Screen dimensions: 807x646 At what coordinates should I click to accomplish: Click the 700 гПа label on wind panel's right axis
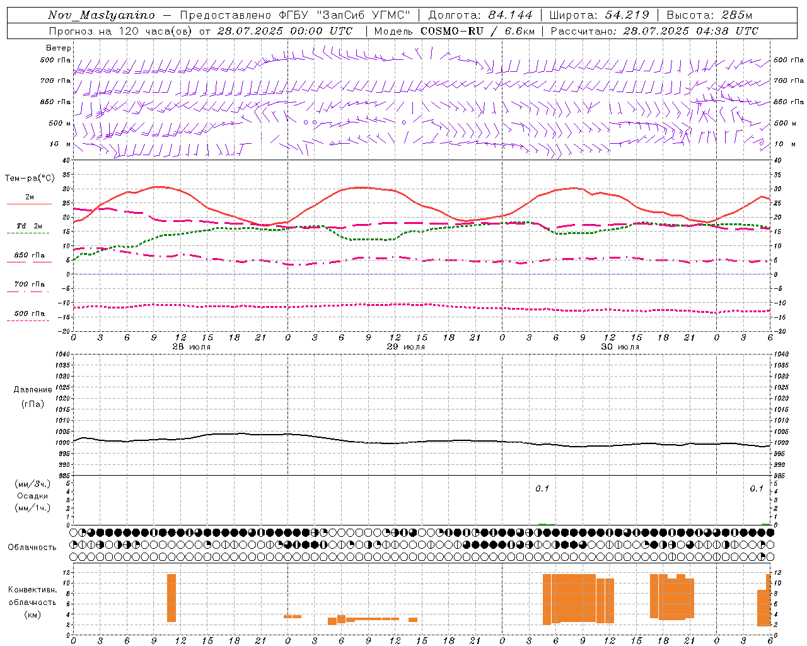point(789,81)
